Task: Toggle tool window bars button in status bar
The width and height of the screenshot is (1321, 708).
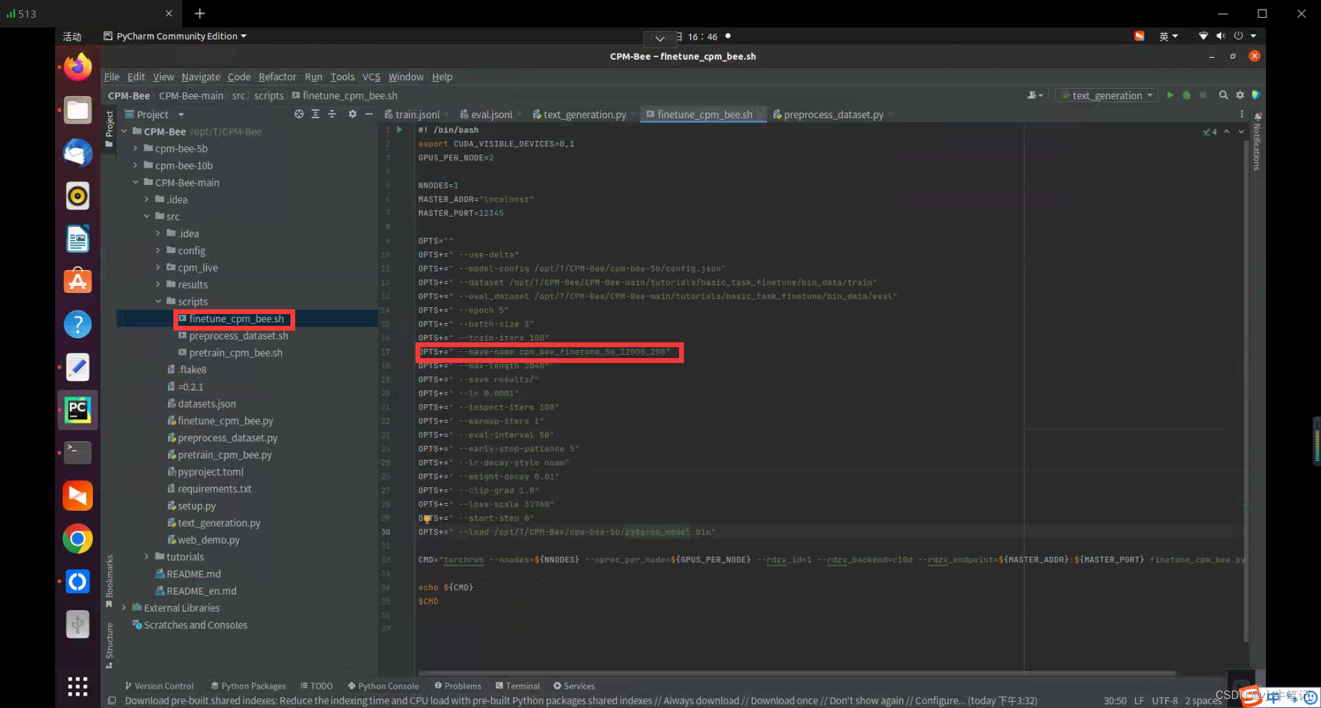Action: (x=111, y=700)
